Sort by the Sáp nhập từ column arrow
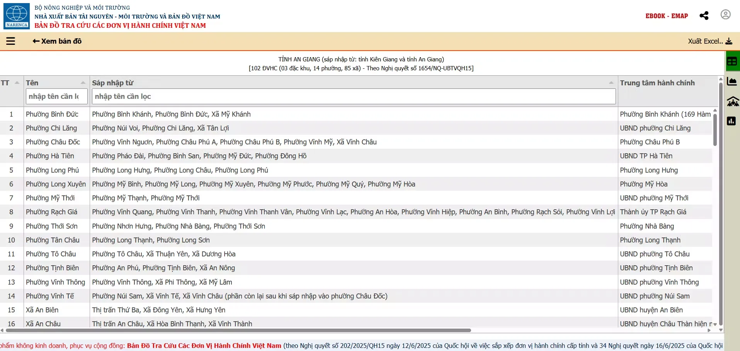 [611, 83]
